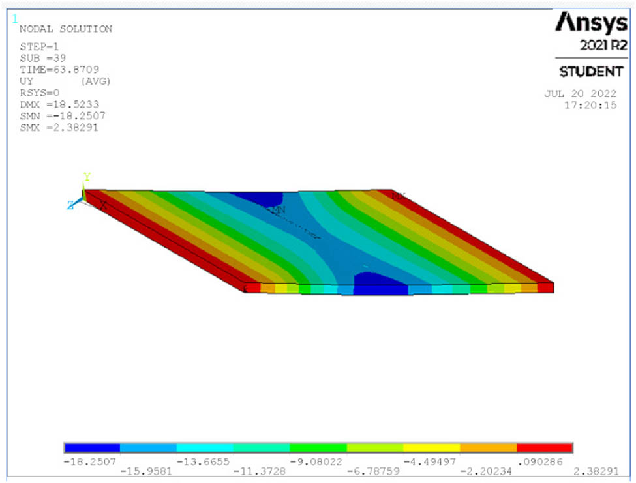Pick the dark blue legend swatch

click(x=92, y=448)
